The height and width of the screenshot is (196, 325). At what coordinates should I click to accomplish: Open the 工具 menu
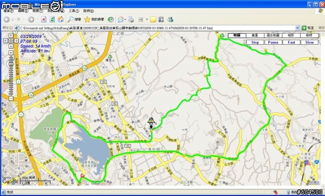tap(74, 11)
